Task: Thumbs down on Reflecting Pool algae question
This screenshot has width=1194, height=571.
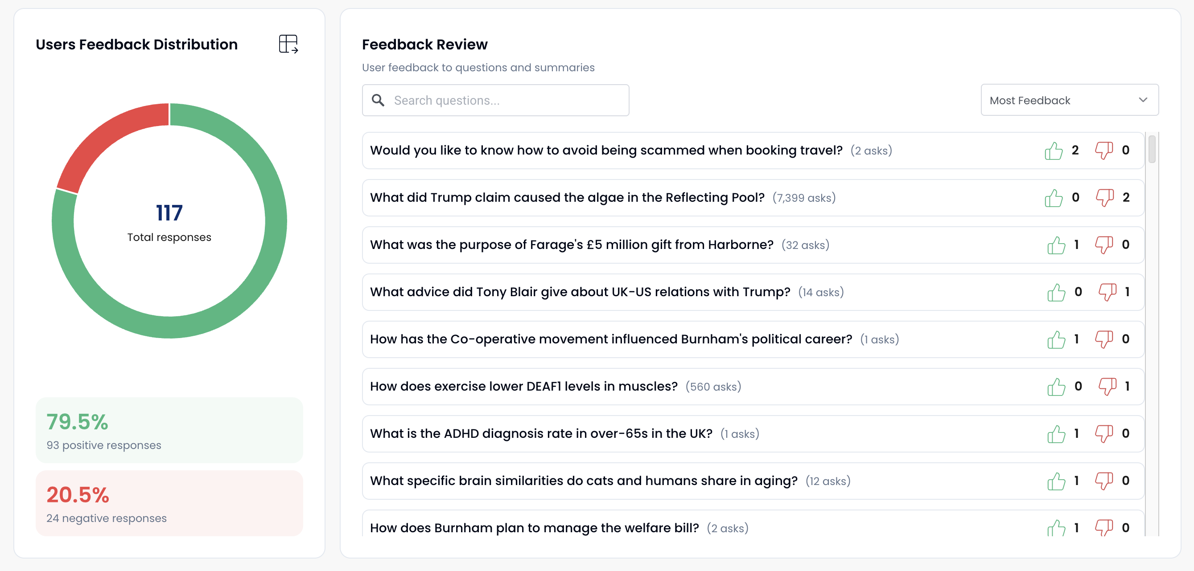Action: [x=1104, y=198]
